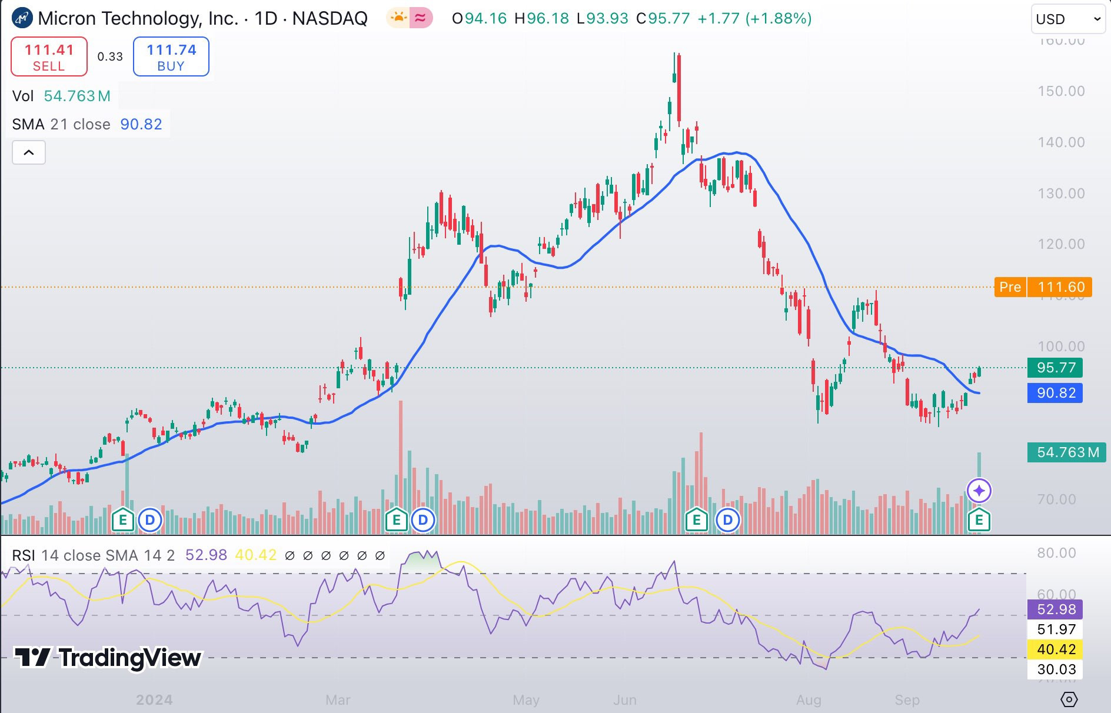Click the 2024 label on the time axis
The width and height of the screenshot is (1111, 713).
154,700
